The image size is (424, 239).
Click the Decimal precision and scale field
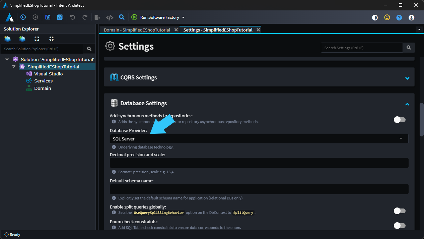[x=259, y=163]
